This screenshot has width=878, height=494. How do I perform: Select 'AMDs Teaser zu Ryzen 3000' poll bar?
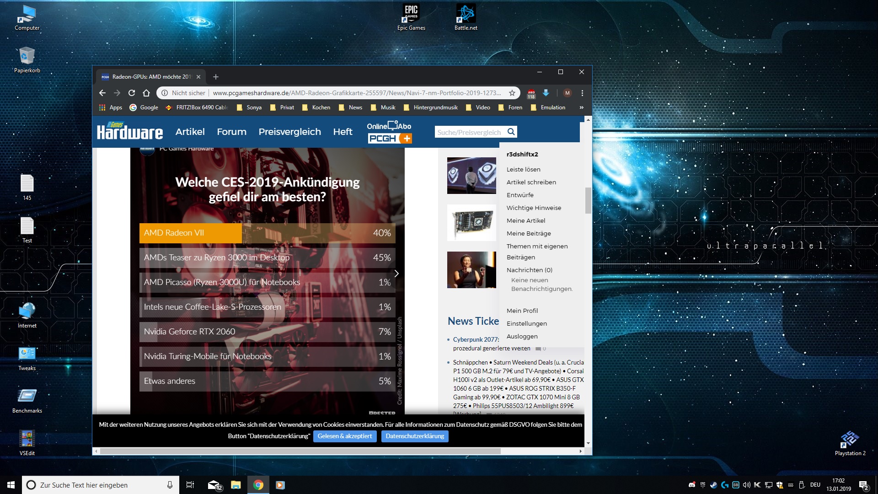tap(268, 258)
